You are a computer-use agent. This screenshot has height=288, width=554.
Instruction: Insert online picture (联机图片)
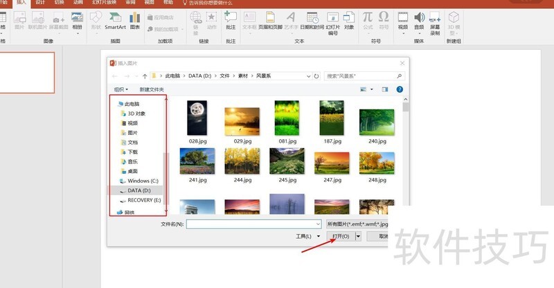coord(37,21)
